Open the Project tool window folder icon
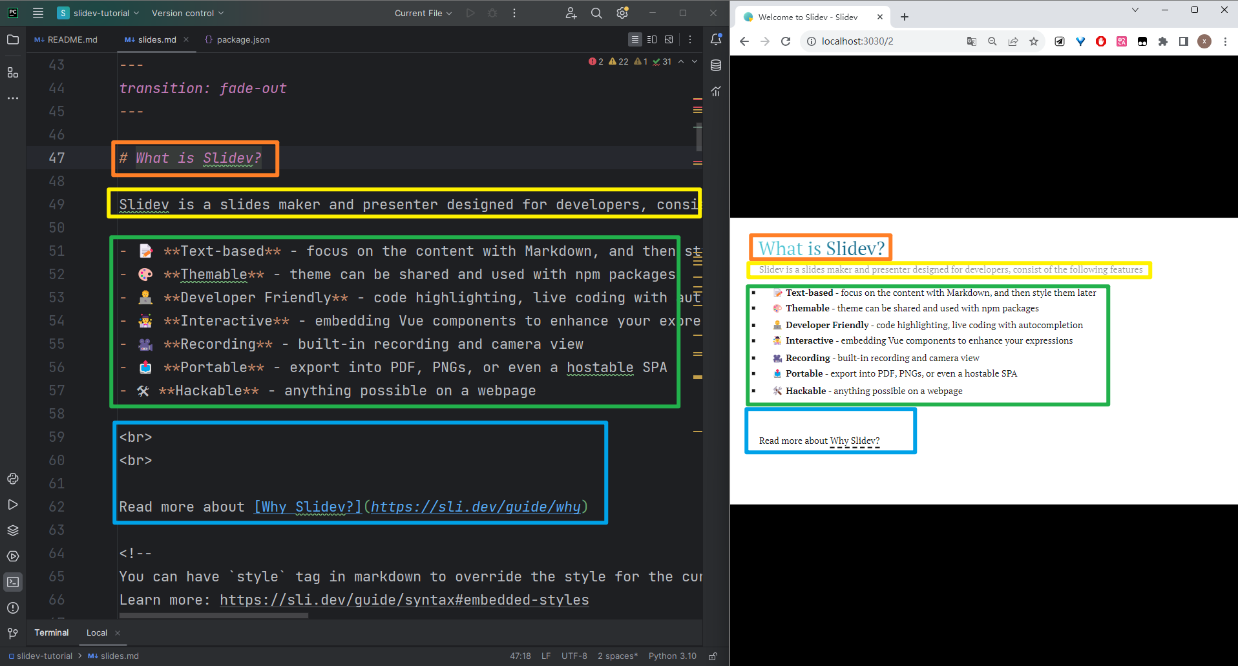This screenshot has width=1238, height=666. pos(13,40)
